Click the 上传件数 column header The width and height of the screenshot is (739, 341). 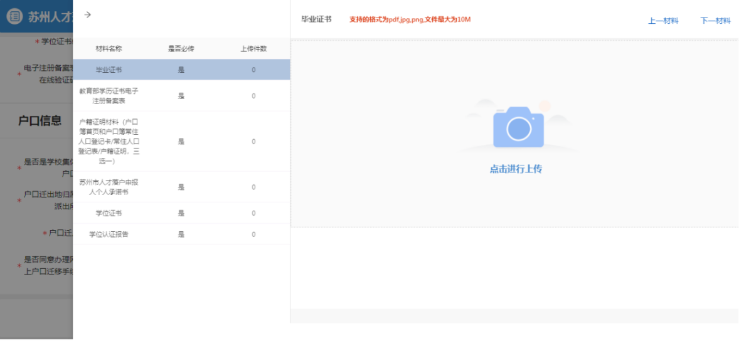tap(253, 49)
